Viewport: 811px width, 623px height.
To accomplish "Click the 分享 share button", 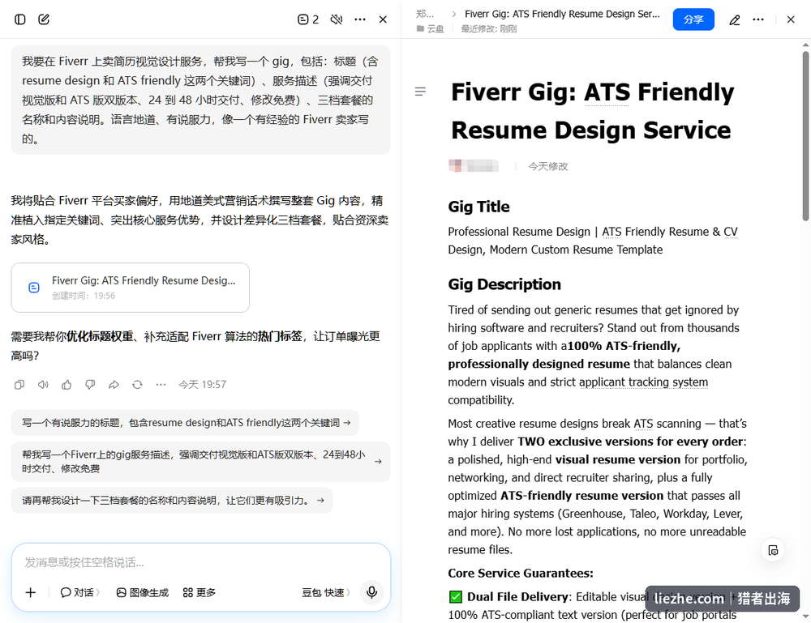I will [693, 19].
